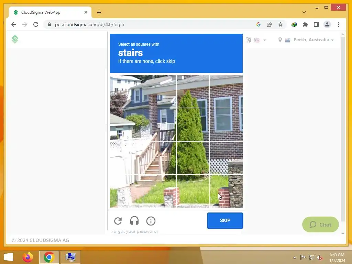Open the Perth, Australia location dropdown

pyautogui.click(x=306, y=40)
